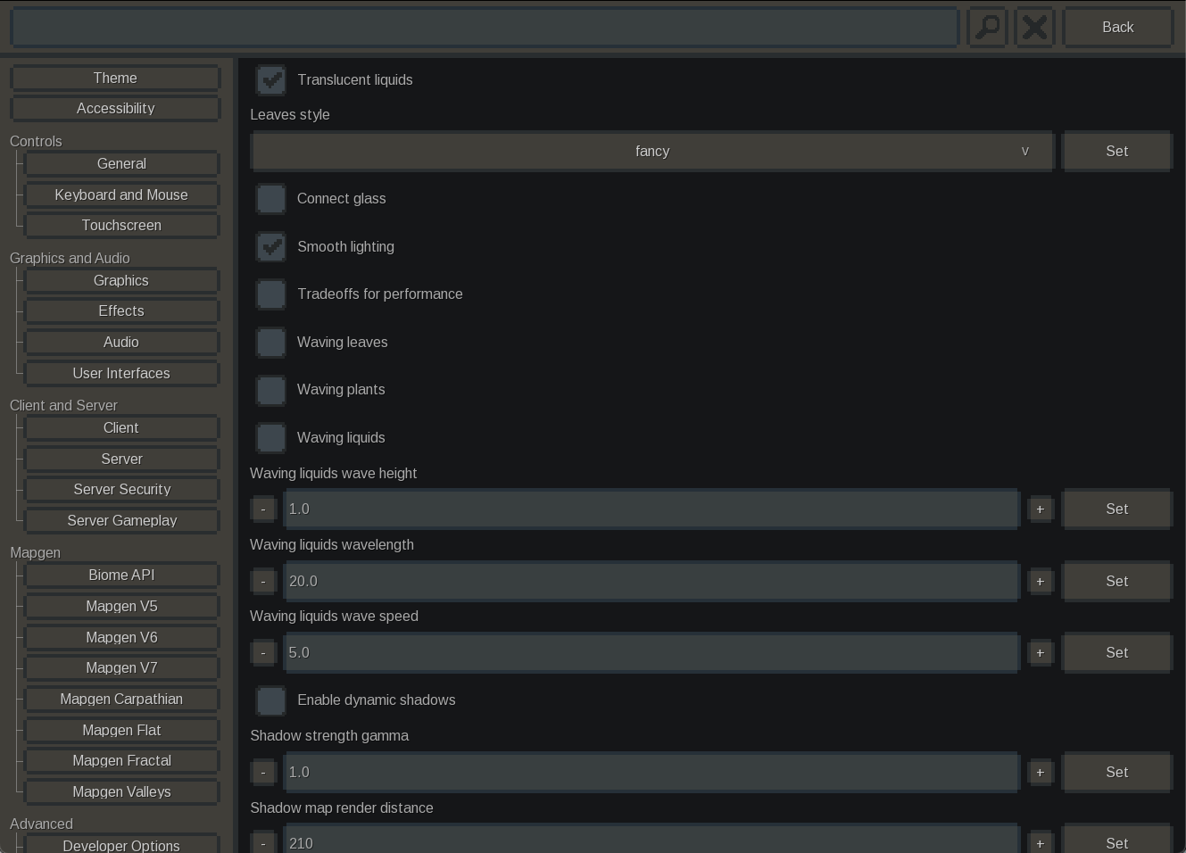Click the Waving liquids wavelength value field
1186x853 pixels.
651,582
